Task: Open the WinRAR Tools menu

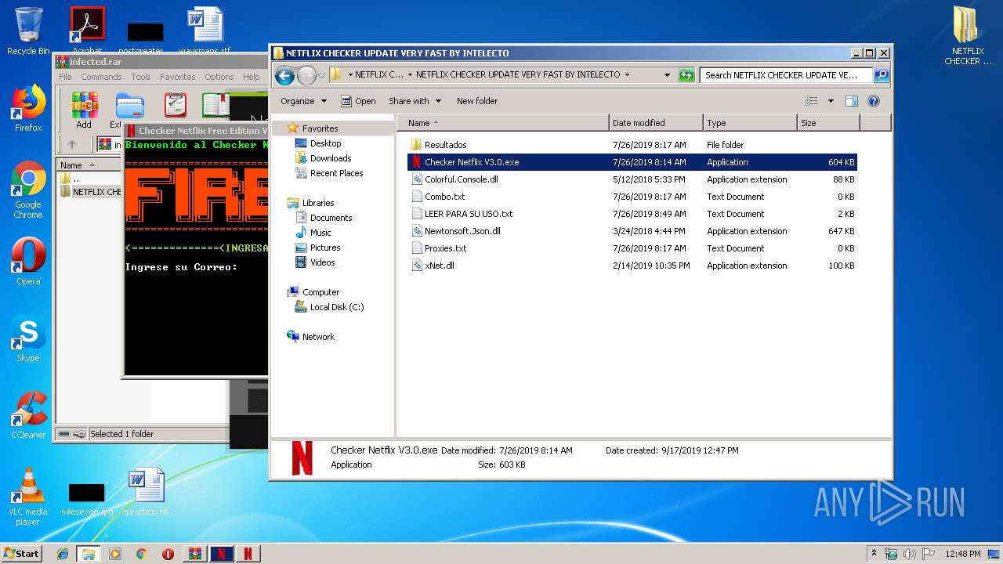Action: click(141, 77)
